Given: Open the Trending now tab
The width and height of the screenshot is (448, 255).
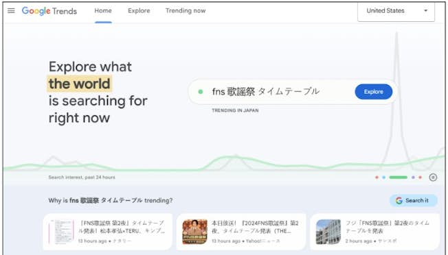Looking at the screenshot, I should pos(186,11).
